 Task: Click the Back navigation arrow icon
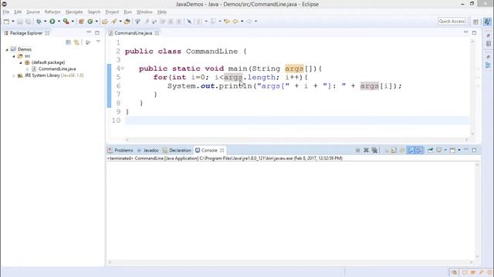coord(235,22)
